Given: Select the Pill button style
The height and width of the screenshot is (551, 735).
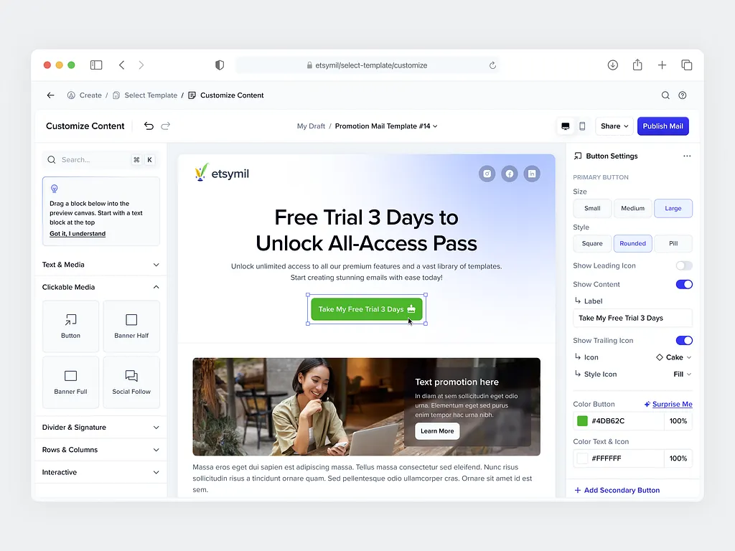Looking at the screenshot, I should (x=673, y=243).
